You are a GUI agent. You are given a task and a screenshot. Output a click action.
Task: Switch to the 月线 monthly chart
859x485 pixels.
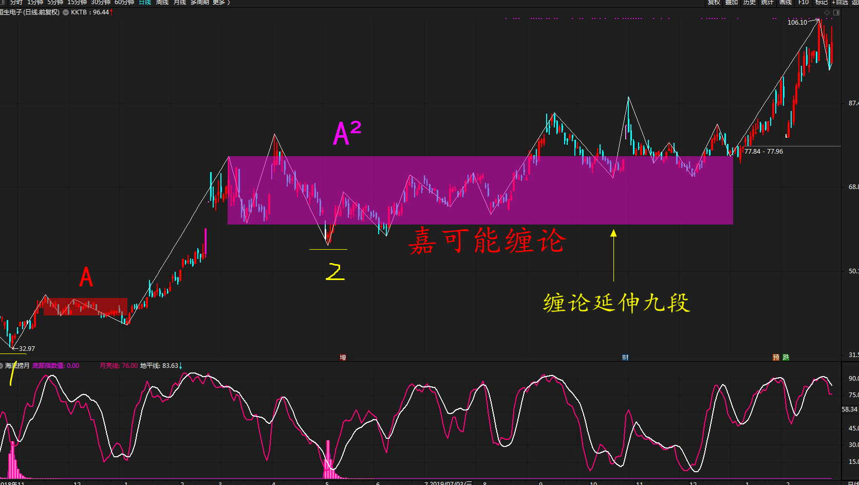[x=180, y=2]
